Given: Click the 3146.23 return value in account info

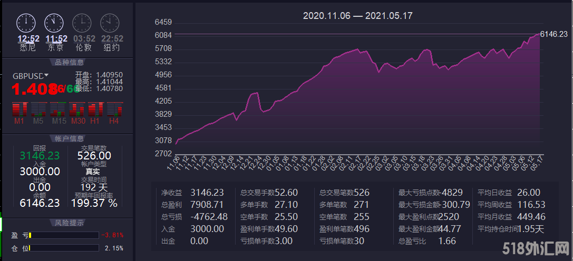Looking at the screenshot, I should pyautogui.click(x=40, y=156).
